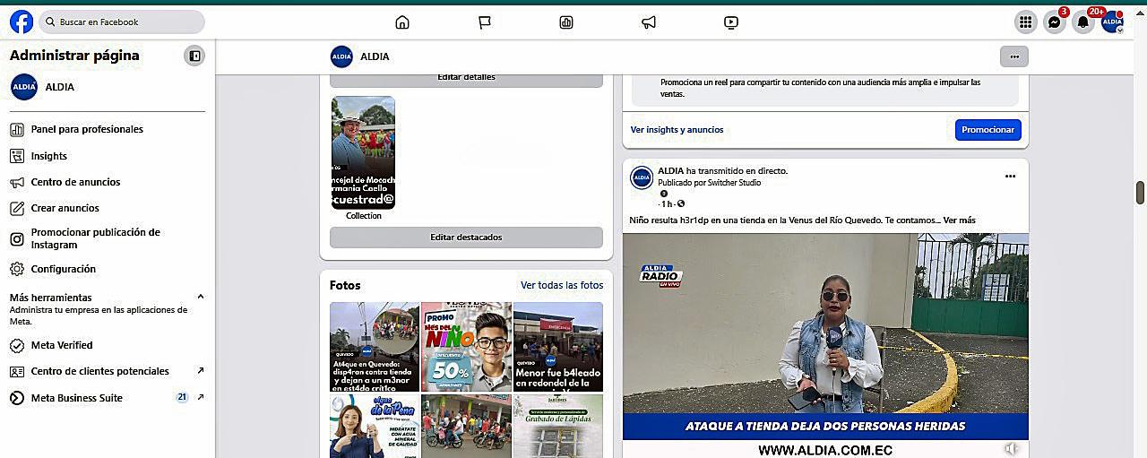Go to the Home tab icon
The height and width of the screenshot is (458, 1147).
pos(402,22)
